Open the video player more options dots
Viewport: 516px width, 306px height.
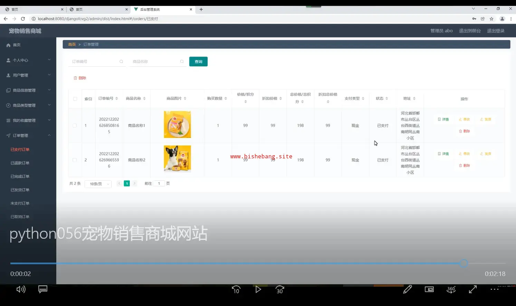(495, 289)
